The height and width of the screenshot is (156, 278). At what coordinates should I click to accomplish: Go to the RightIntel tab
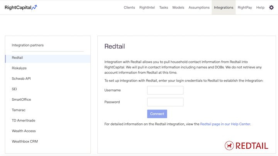[x=147, y=7]
